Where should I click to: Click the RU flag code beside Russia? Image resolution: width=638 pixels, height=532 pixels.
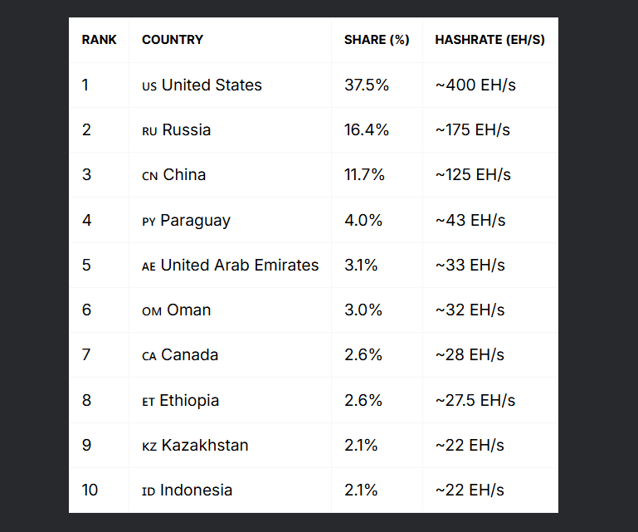pyautogui.click(x=149, y=131)
